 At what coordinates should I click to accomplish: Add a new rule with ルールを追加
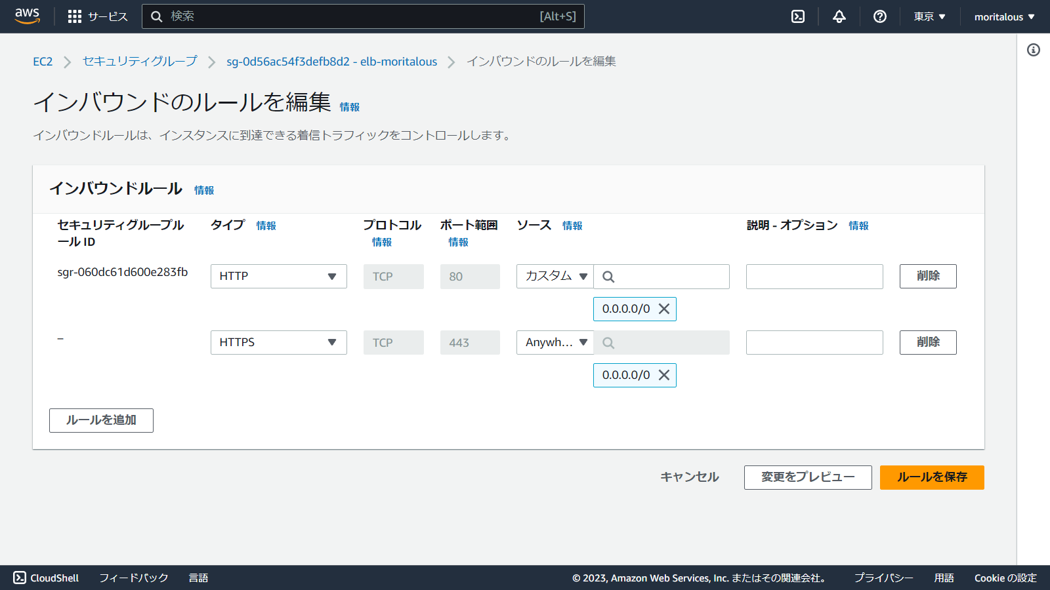101,420
